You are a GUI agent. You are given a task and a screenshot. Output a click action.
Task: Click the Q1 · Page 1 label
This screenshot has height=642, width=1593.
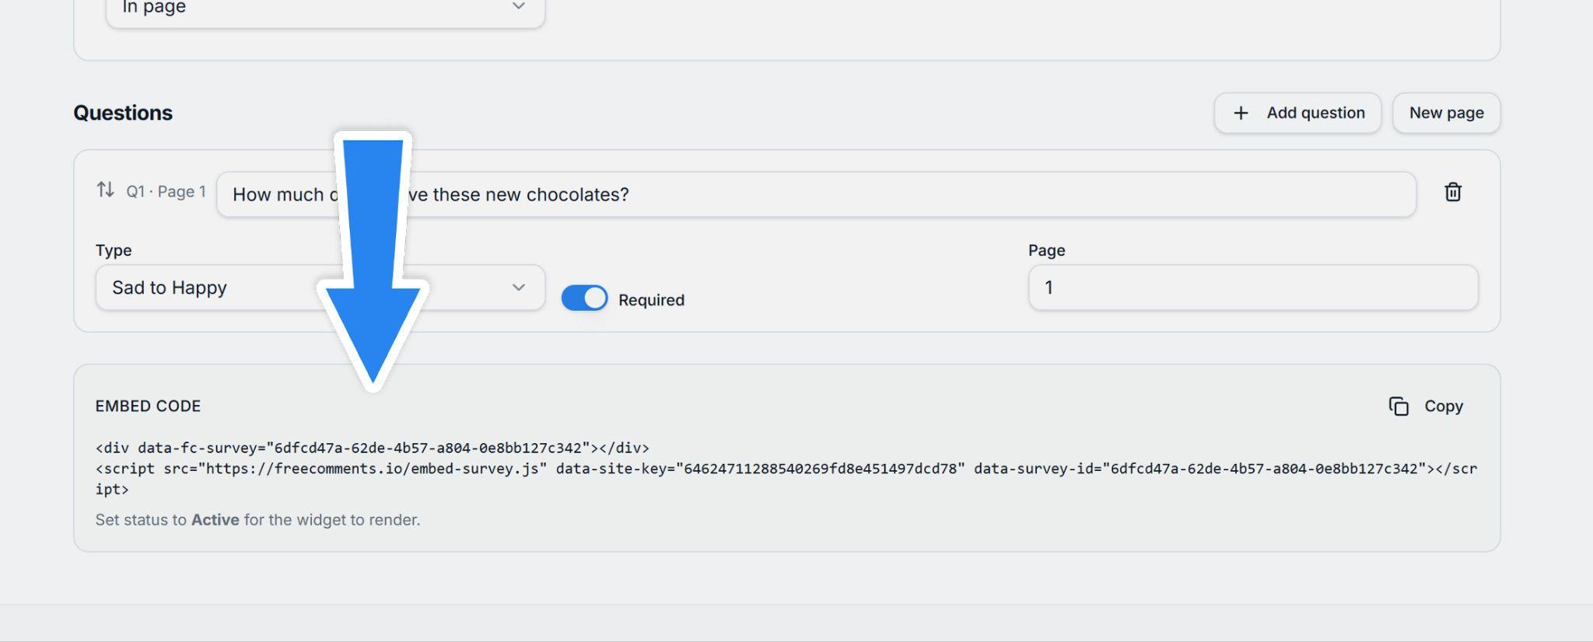click(x=166, y=191)
